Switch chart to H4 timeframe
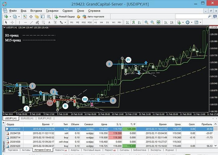This screenshot has width=218, height=155. (102, 22)
